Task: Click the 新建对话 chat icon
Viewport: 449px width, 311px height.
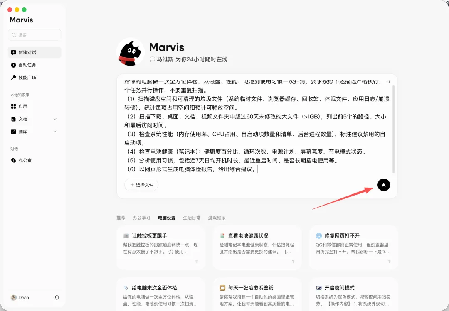Action: 13,52
